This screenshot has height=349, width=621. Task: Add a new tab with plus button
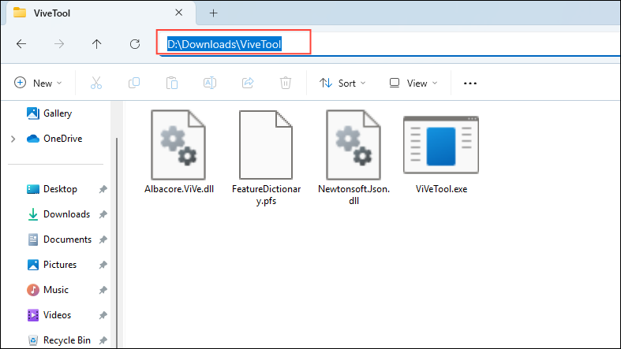click(x=214, y=13)
